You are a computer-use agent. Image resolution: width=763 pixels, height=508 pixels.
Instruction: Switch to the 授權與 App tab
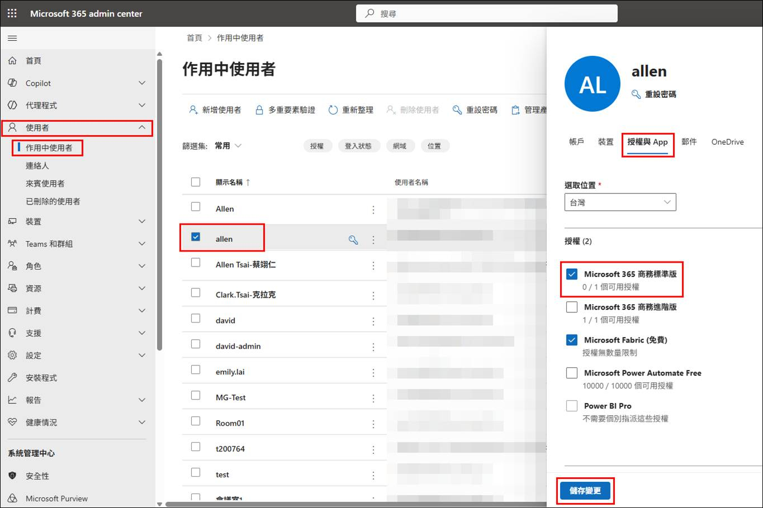pos(647,142)
